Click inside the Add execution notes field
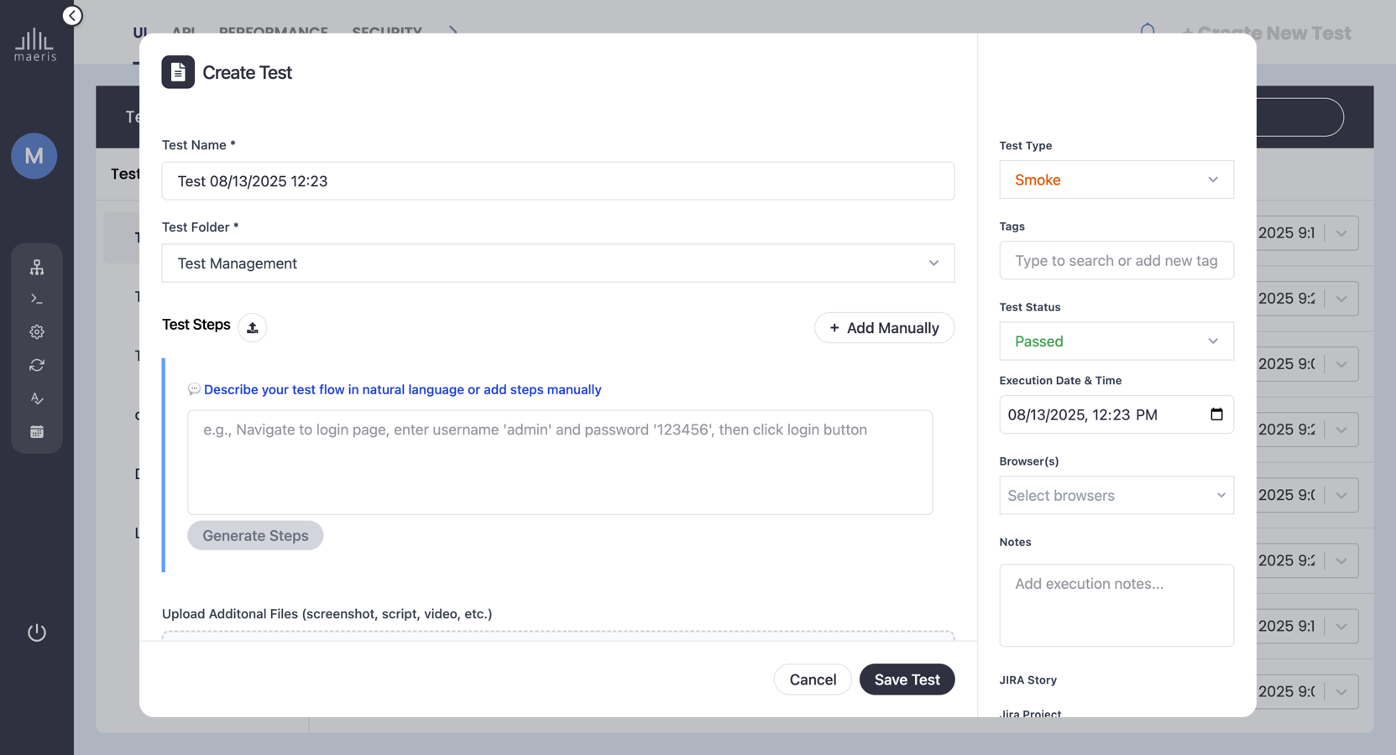The width and height of the screenshot is (1396, 755). (1116, 604)
